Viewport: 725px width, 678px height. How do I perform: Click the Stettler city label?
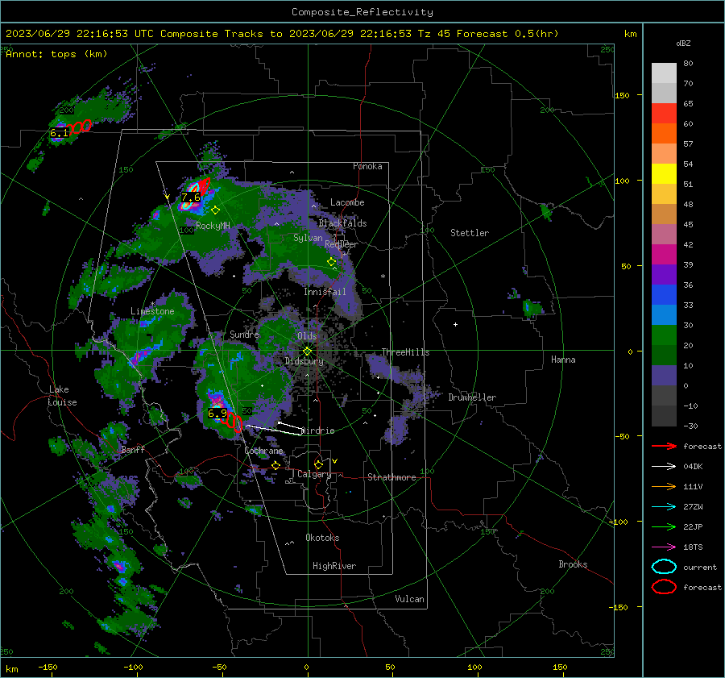pyautogui.click(x=470, y=233)
